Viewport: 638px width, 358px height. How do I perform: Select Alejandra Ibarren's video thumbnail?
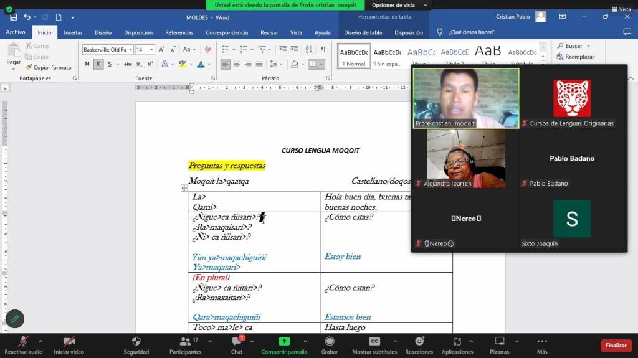pyautogui.click(x=465, y=158)
